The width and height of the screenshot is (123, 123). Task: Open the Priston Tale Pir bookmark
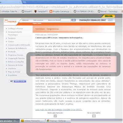pyautogui.click(x=10, y=11)
